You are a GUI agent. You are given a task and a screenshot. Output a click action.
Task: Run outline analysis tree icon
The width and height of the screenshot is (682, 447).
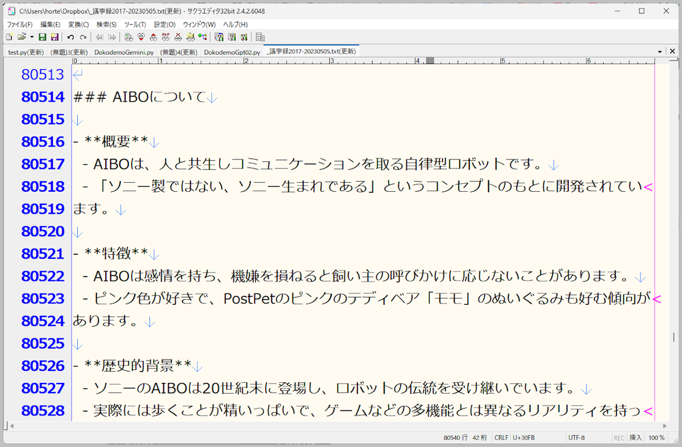pos(202,37)
